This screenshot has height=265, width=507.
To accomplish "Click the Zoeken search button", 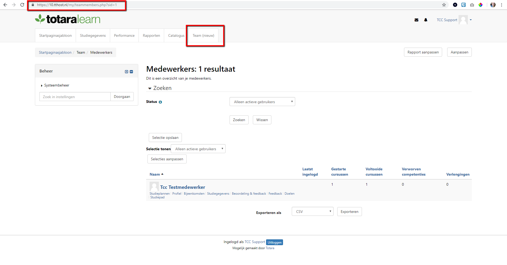I will point(239,120).
